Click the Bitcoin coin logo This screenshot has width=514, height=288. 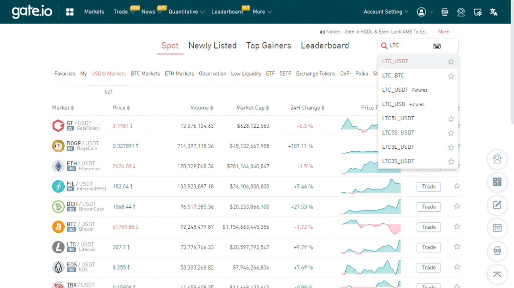pos(58,227)
